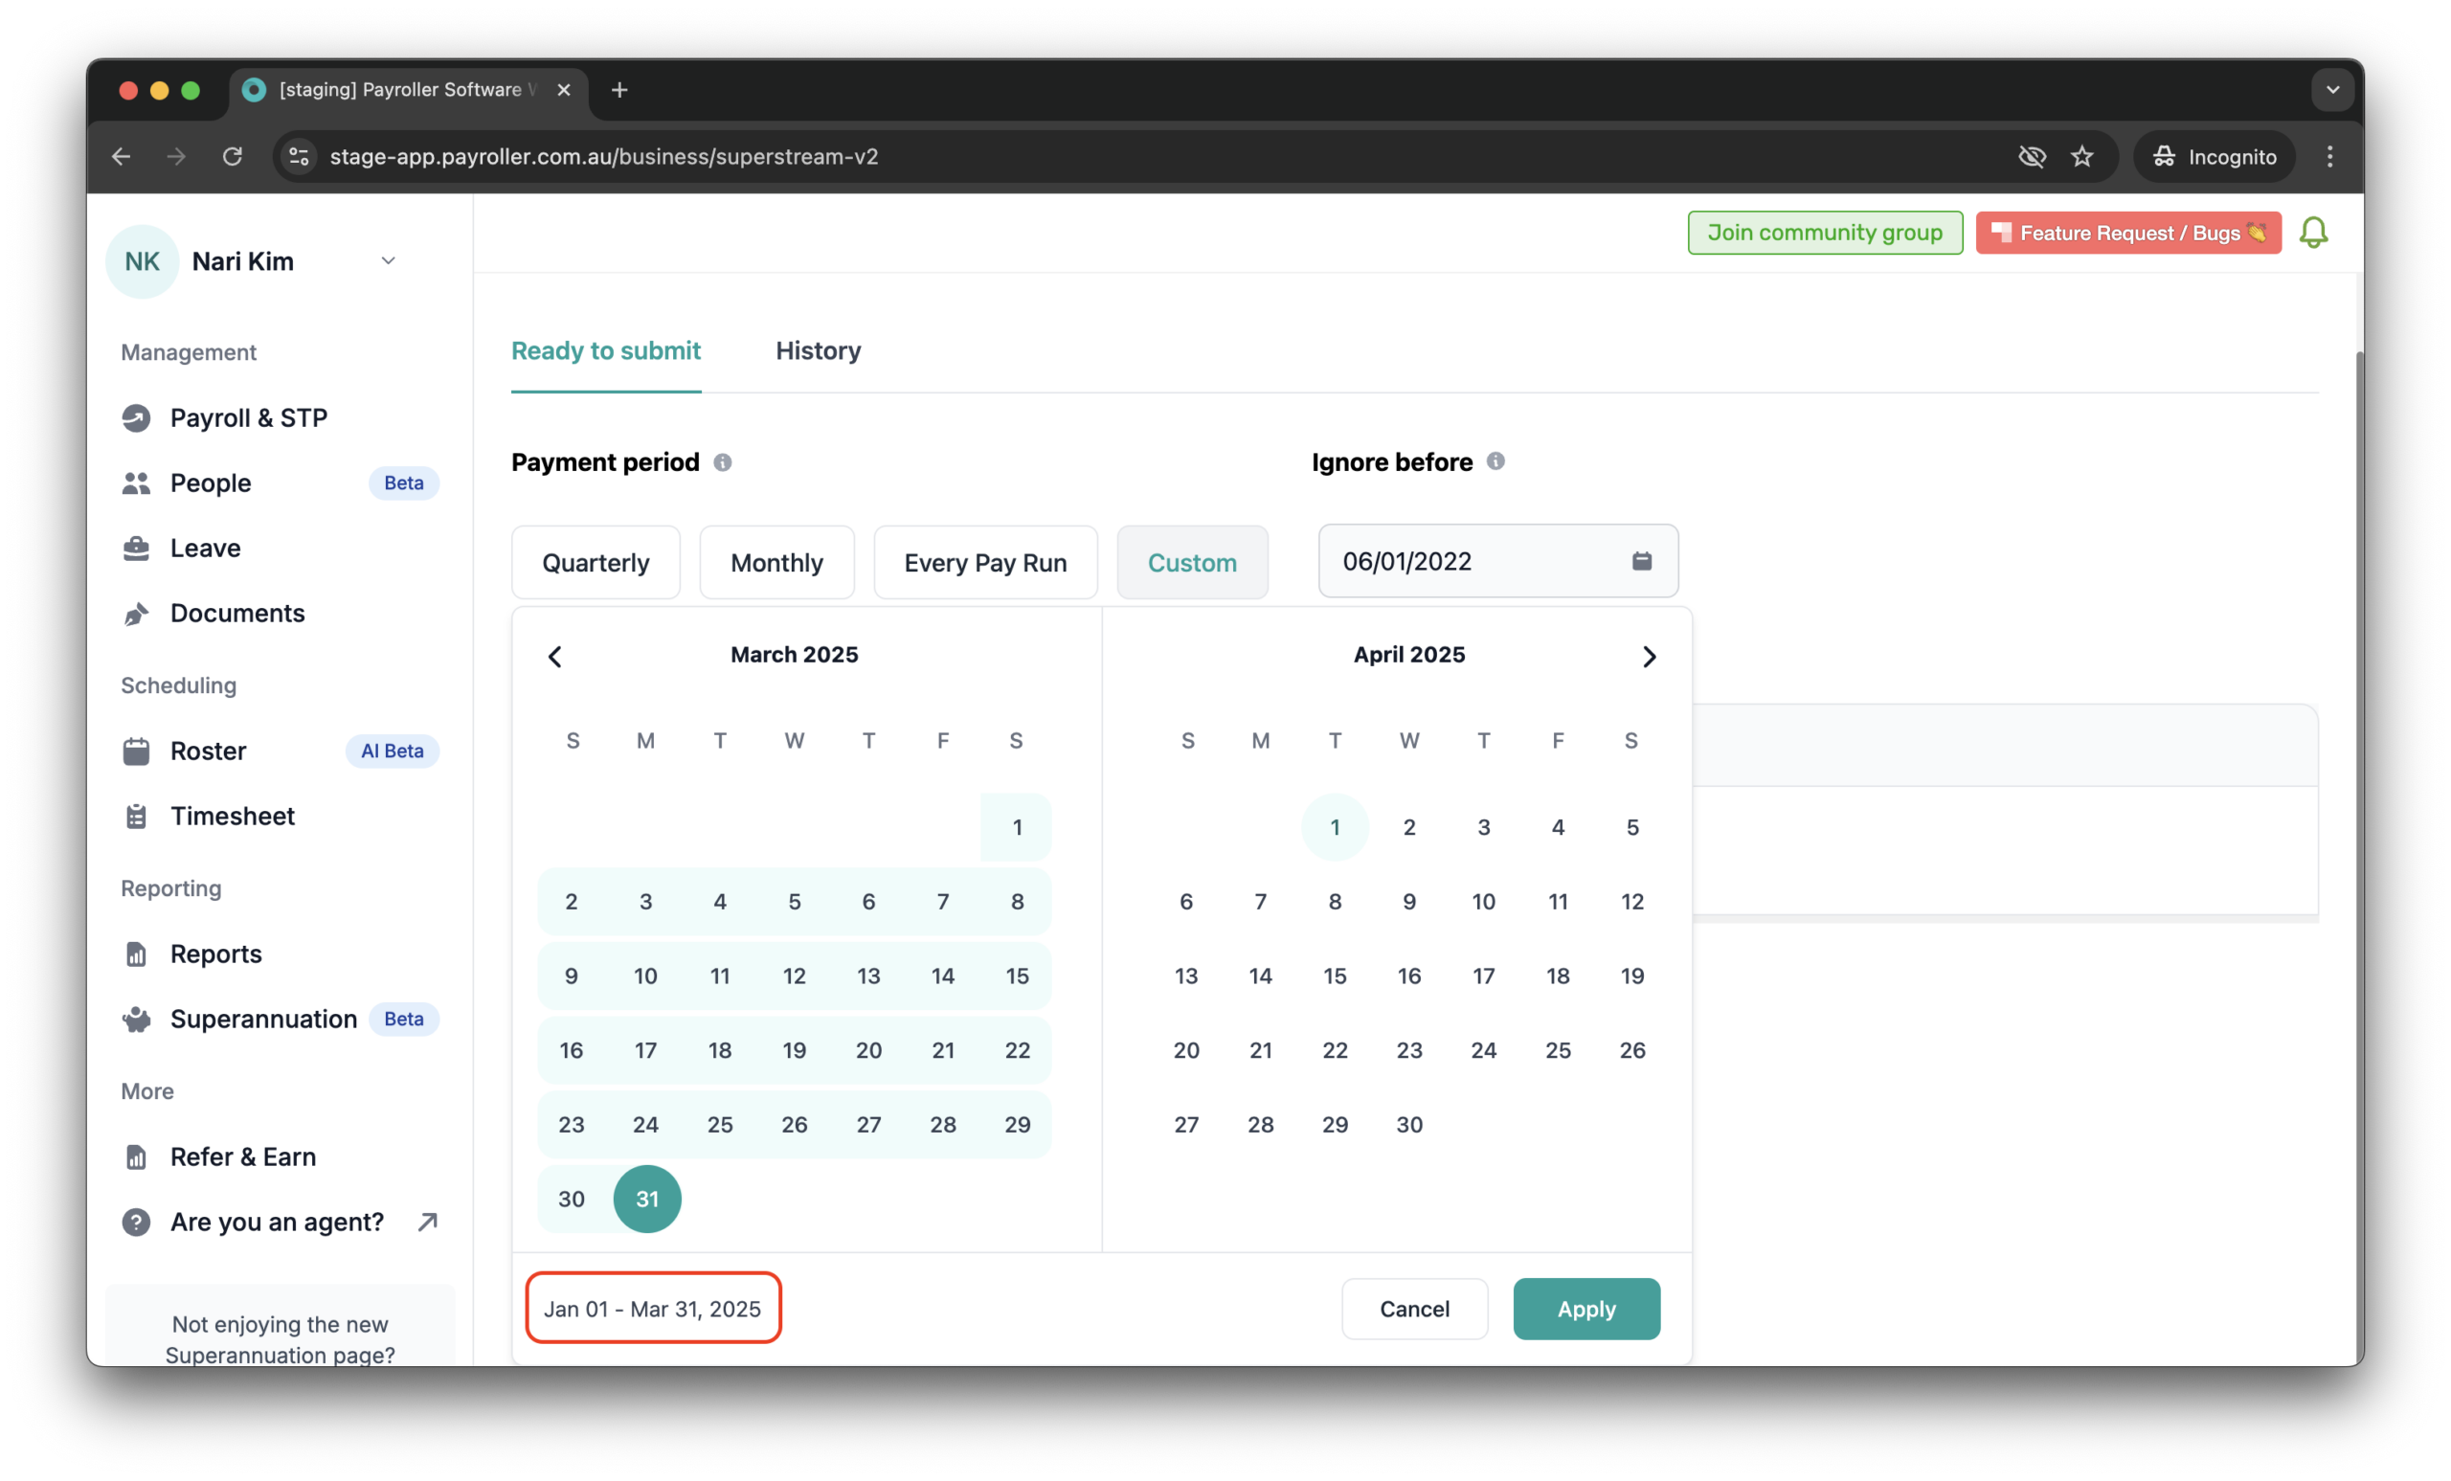Open the Ready to submit tab

click(x=606, y=351)
